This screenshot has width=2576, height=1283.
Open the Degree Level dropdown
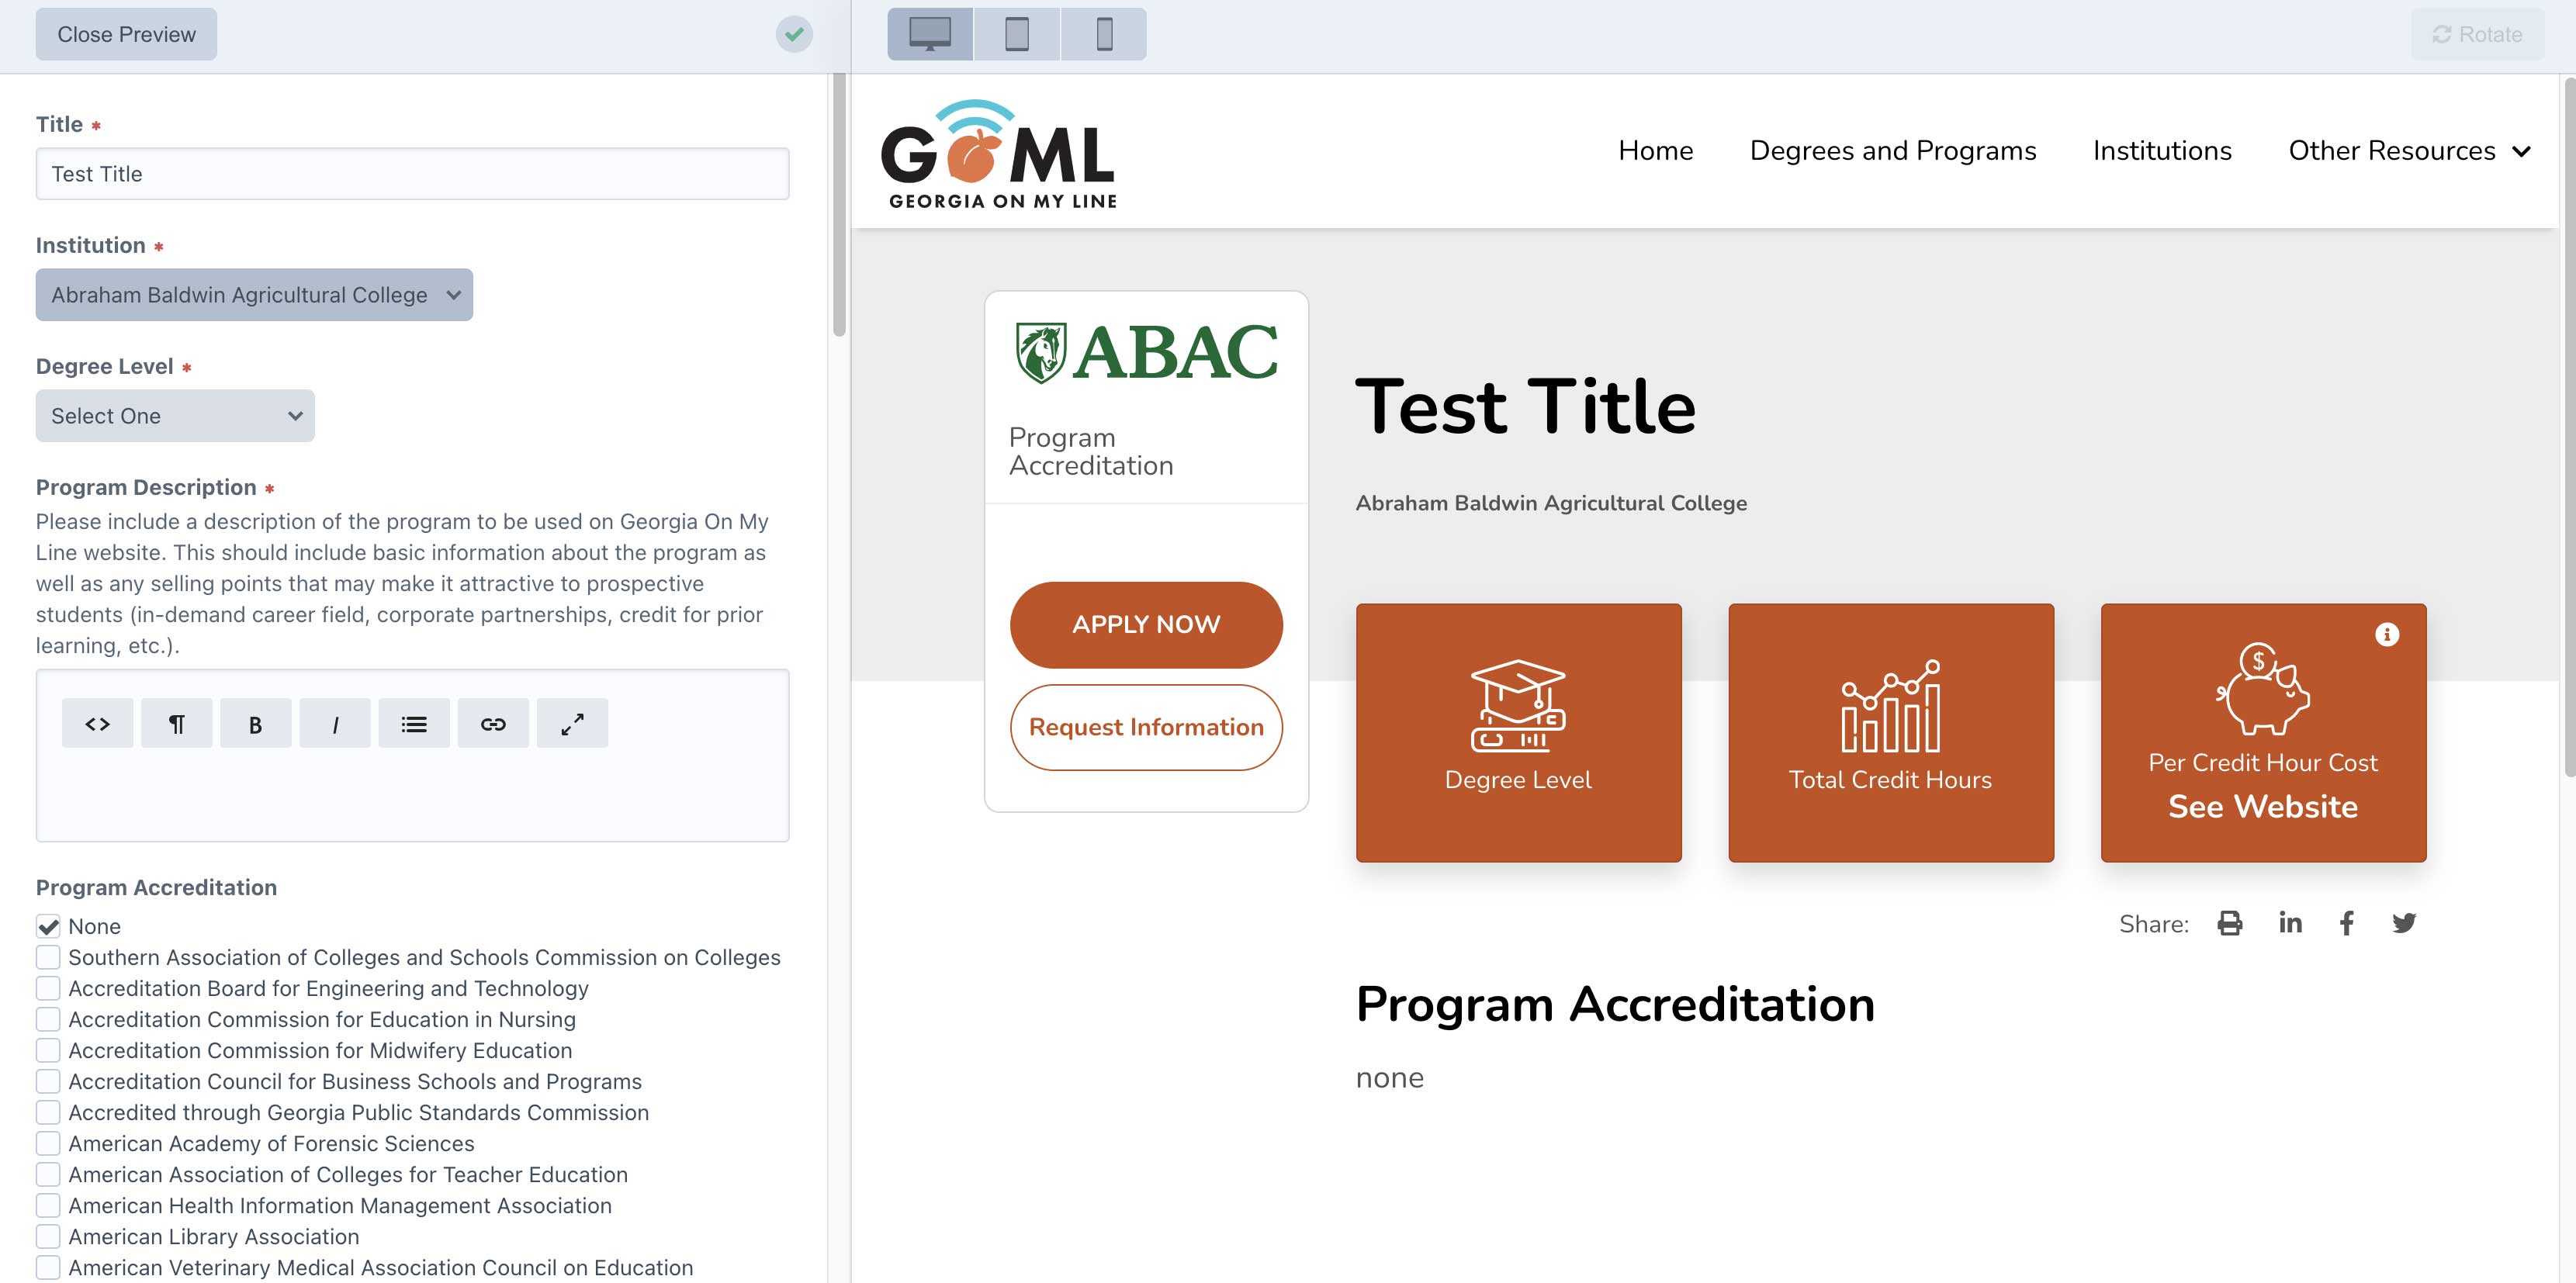[x=175, y=416]
